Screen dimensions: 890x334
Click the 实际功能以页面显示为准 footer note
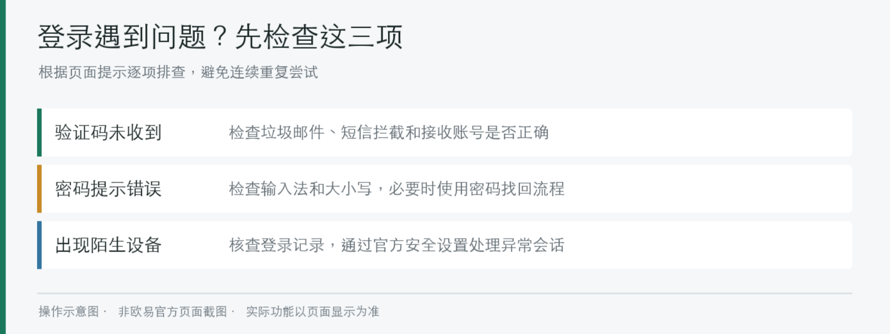[x=312, y=312]
